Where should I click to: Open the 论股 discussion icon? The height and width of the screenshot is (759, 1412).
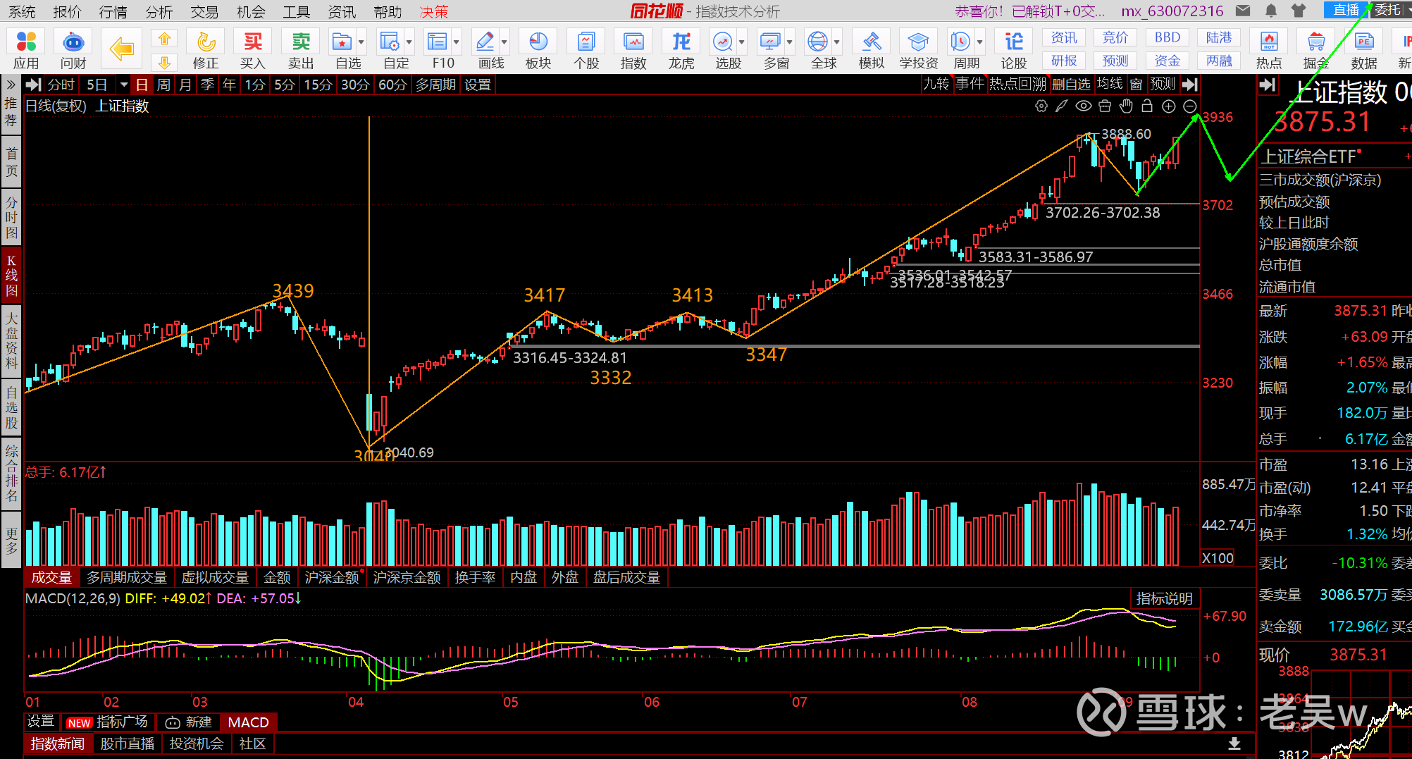click(1014, 49)
